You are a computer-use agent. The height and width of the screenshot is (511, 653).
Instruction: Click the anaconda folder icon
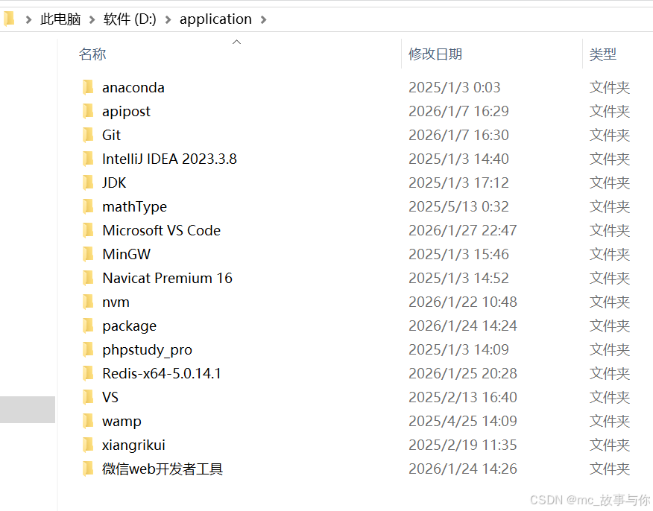pos(88,87)
